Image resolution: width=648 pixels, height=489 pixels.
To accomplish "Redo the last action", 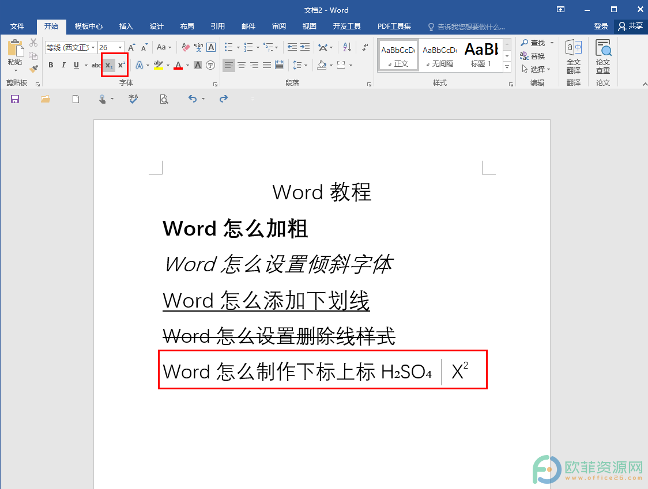I will [224, 98].
